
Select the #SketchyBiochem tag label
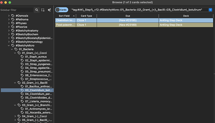(x=27, y=34)
